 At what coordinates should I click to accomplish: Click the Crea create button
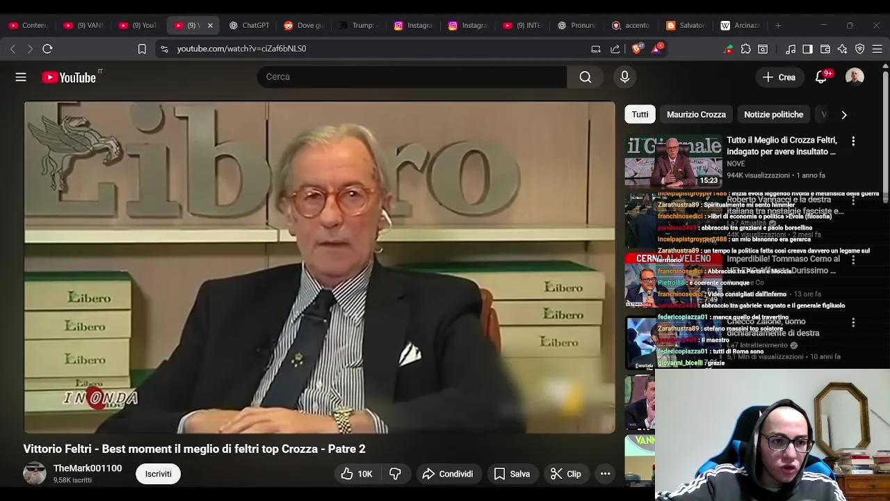pyautogui.click(x=779, y=77)
